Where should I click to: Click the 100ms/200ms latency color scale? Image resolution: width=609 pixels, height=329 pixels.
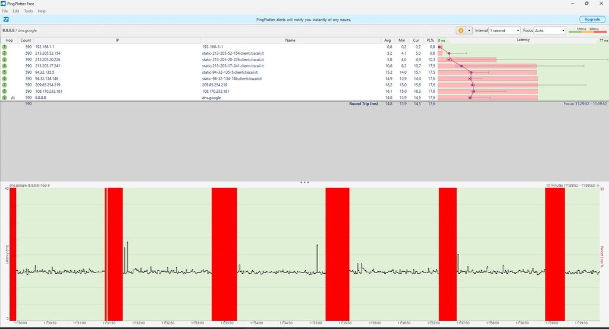[x=588, y=30]
